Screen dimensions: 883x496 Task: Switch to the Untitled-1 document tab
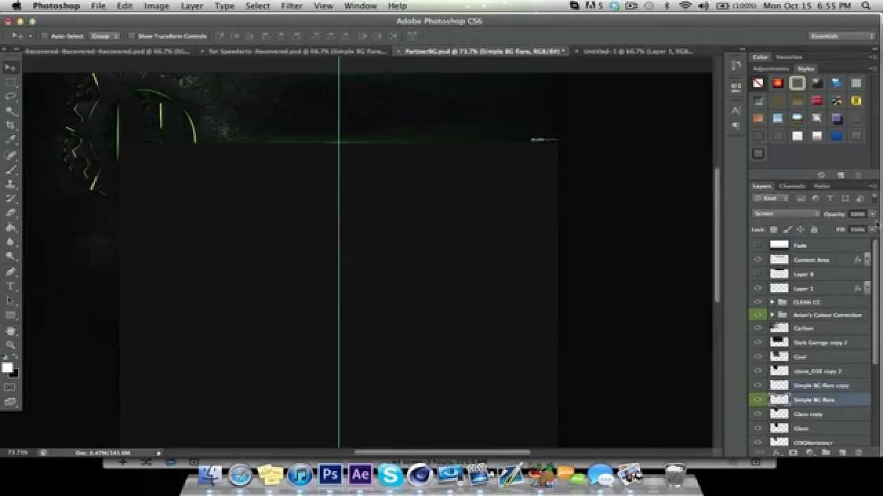coord(637,51)
